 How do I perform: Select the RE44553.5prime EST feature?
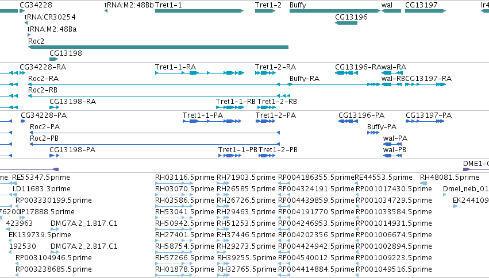(356, 183)
